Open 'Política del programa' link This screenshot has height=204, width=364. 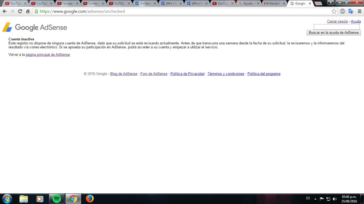(264, 74)
